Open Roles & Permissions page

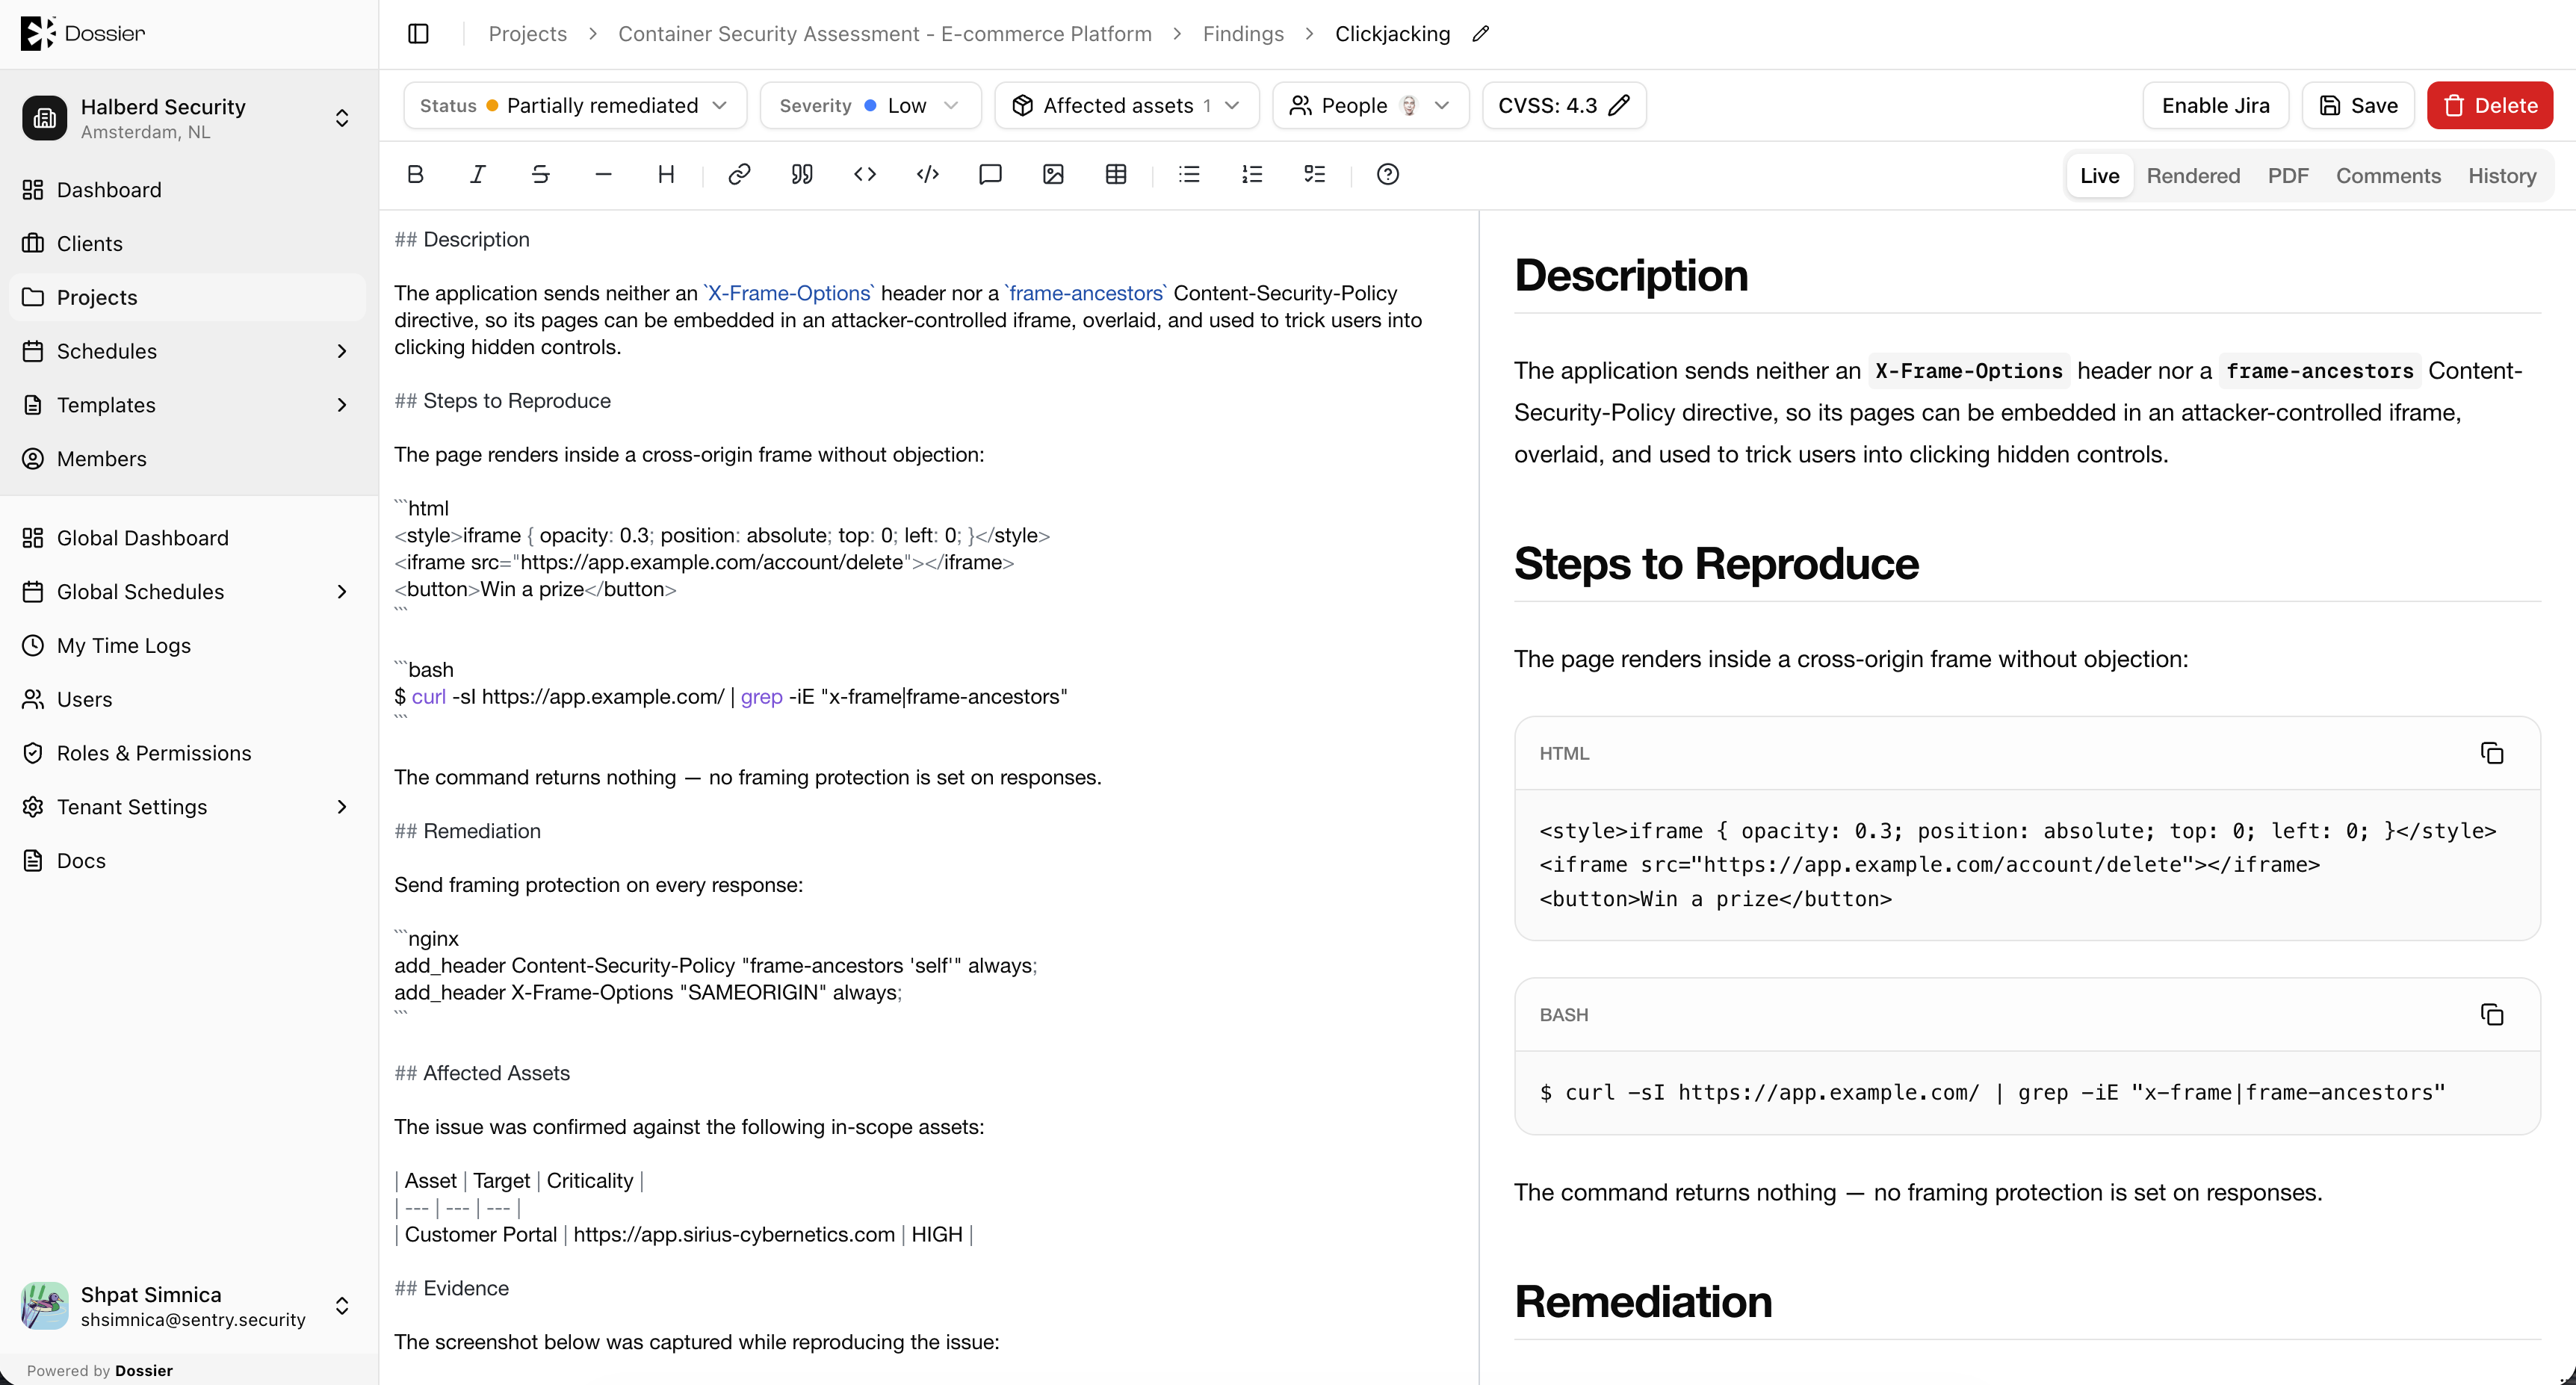(188, 753)
